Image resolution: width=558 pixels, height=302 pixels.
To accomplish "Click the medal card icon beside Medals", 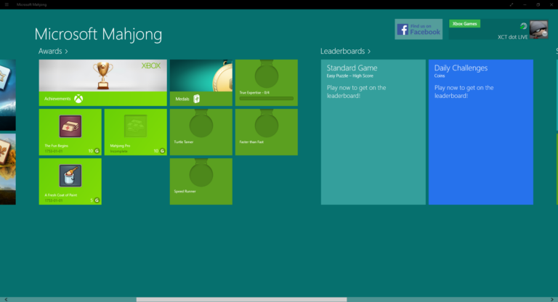I will click(x=196, y=99).
